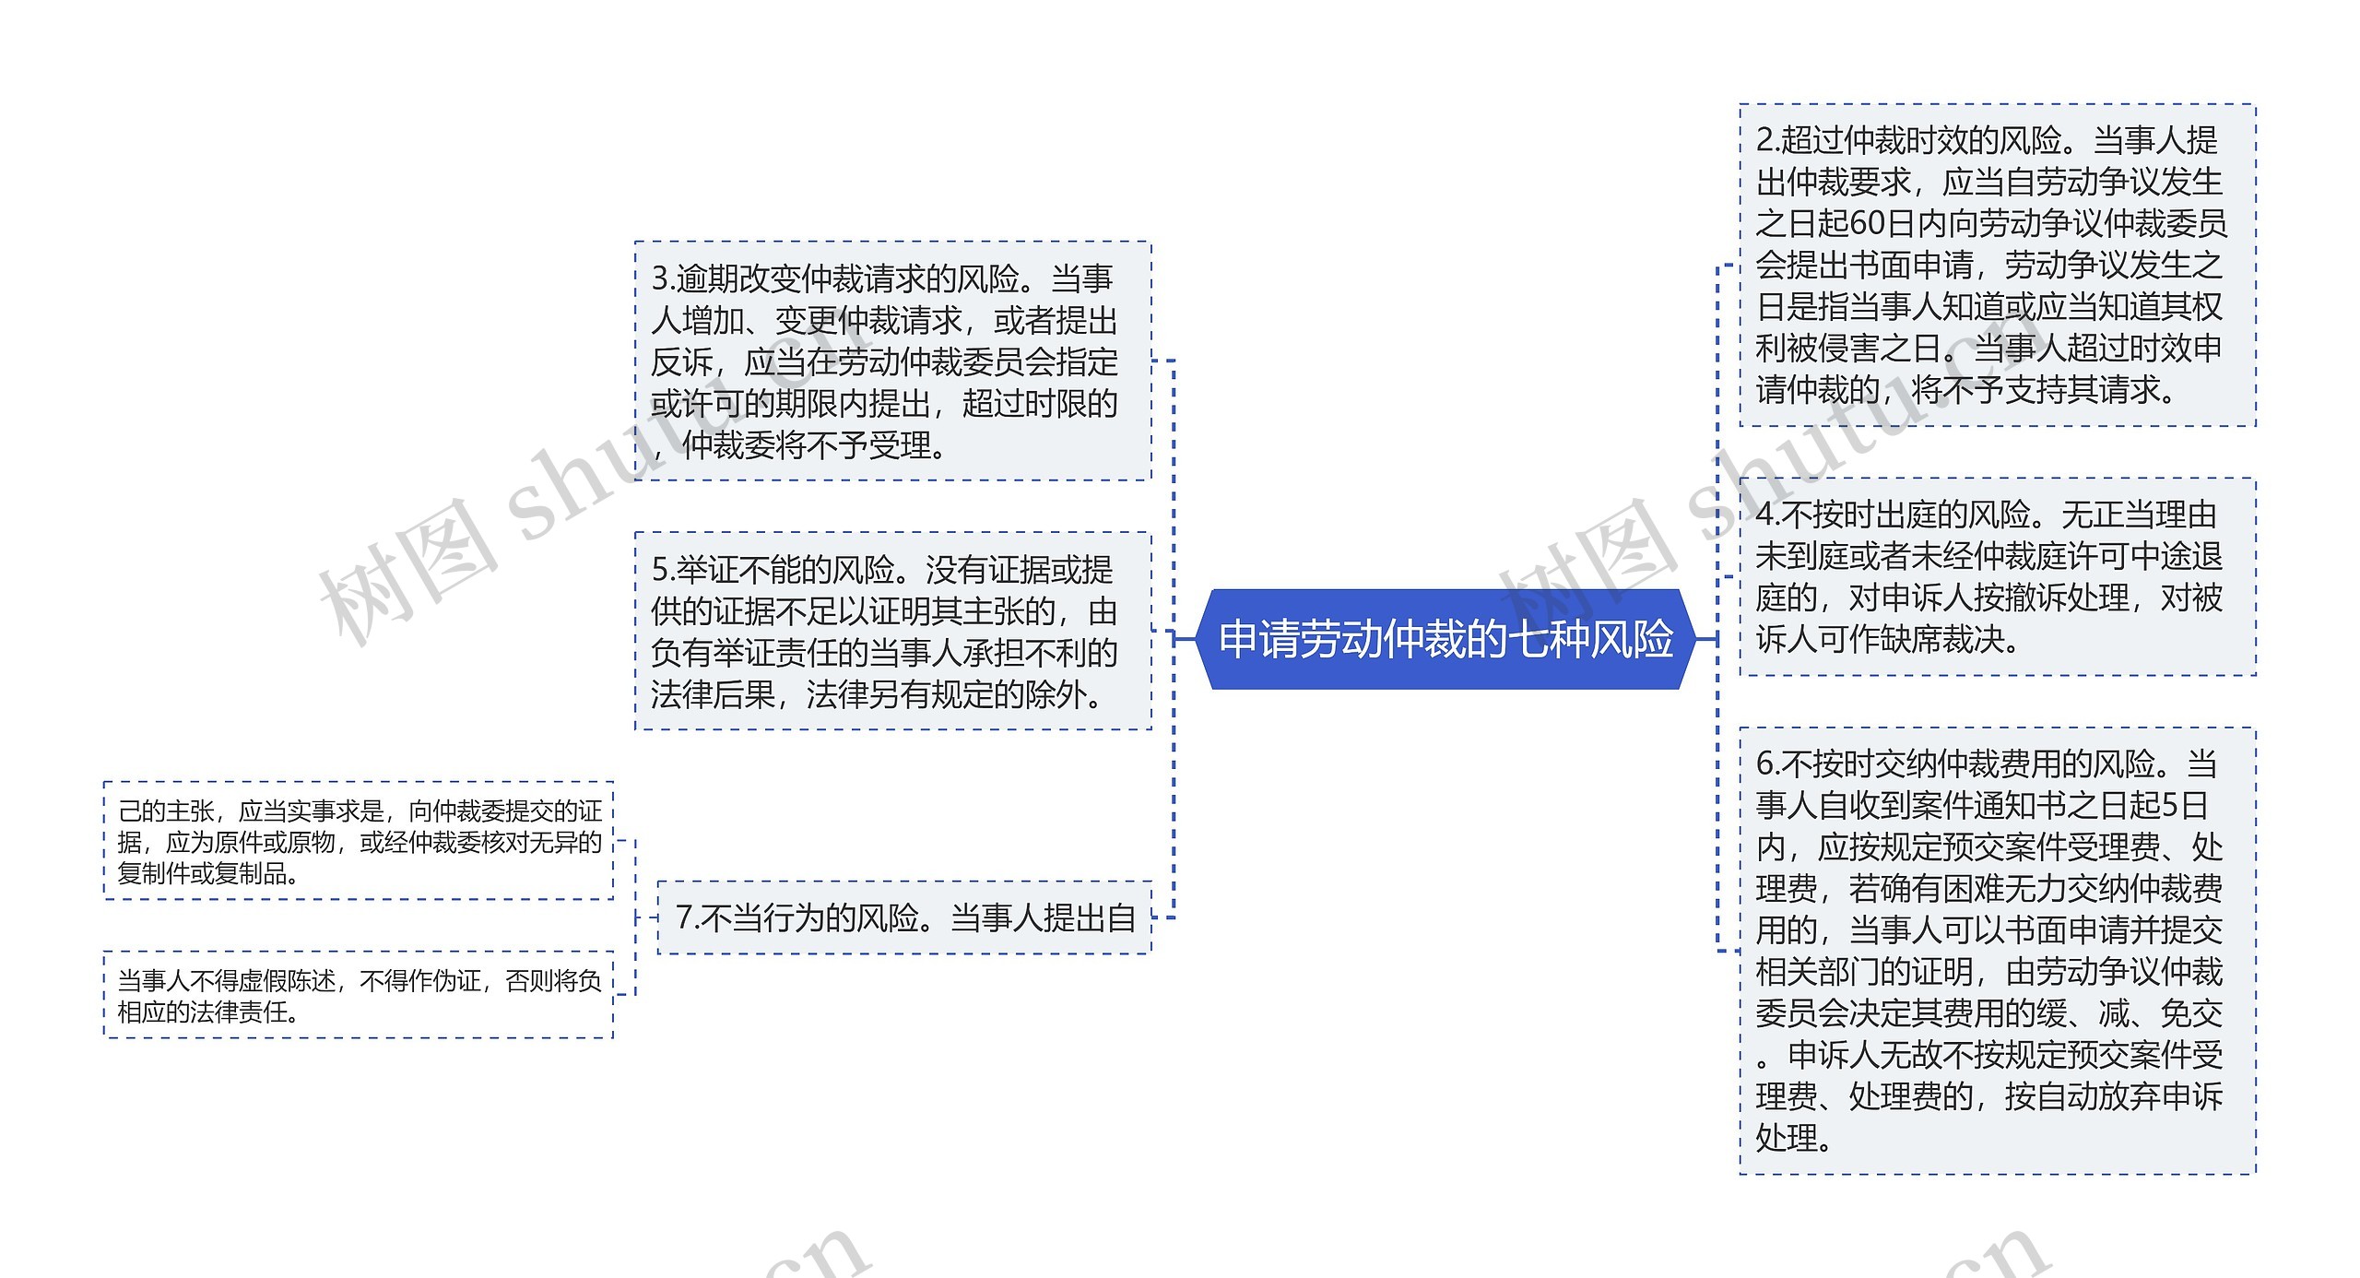This screenshot has height=1278, width=2360.
Task: Click the node 6.不按时交纳仲裁费用的风险
Action: click(x=1997, y=951)
